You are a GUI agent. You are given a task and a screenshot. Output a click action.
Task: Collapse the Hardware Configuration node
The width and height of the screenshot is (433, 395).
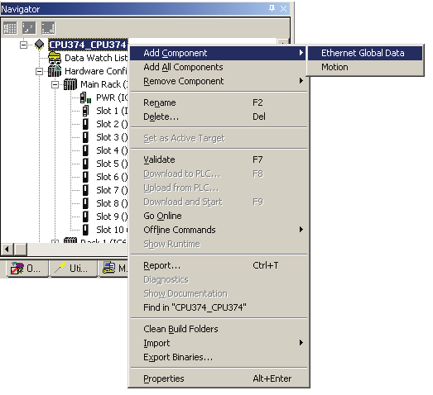(39, 71)
